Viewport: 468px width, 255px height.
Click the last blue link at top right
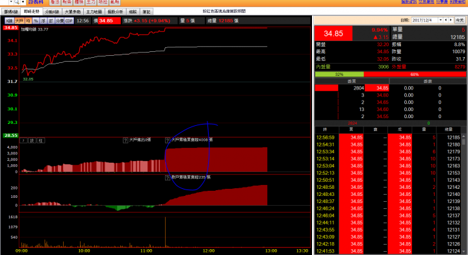[458, 2]
